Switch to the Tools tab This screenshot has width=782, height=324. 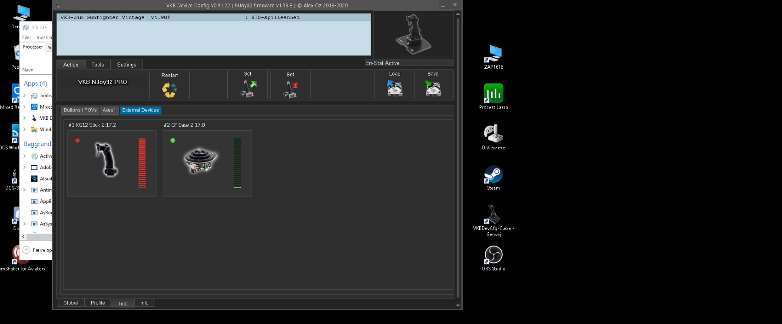tap(98, 65)
